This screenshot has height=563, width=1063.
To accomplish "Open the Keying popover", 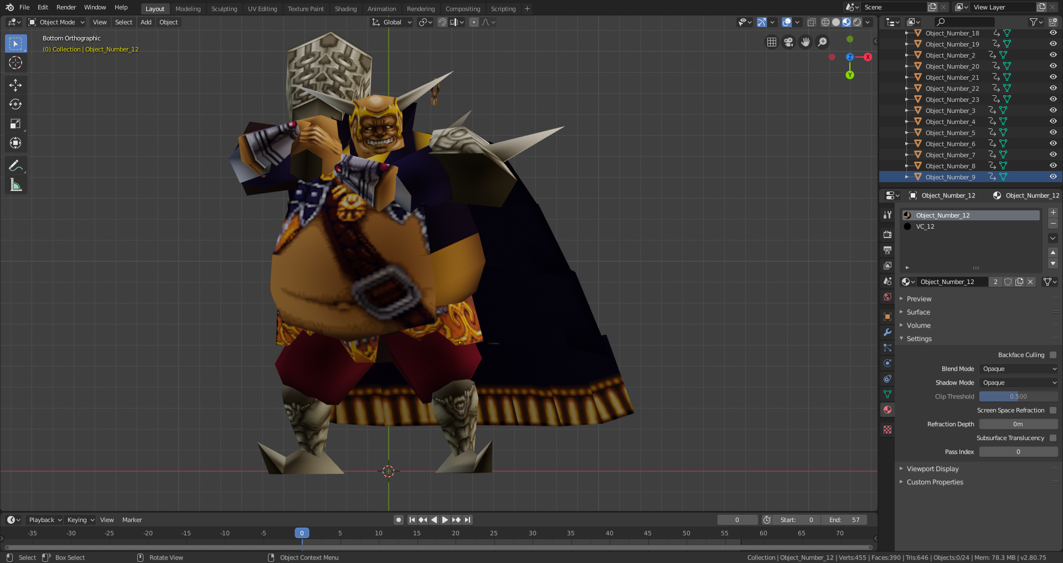I will tap(80, 520).
